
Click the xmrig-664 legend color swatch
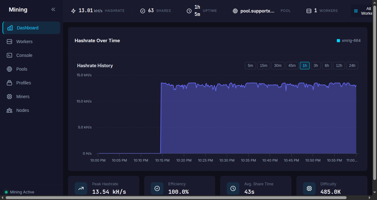(338, 41)
